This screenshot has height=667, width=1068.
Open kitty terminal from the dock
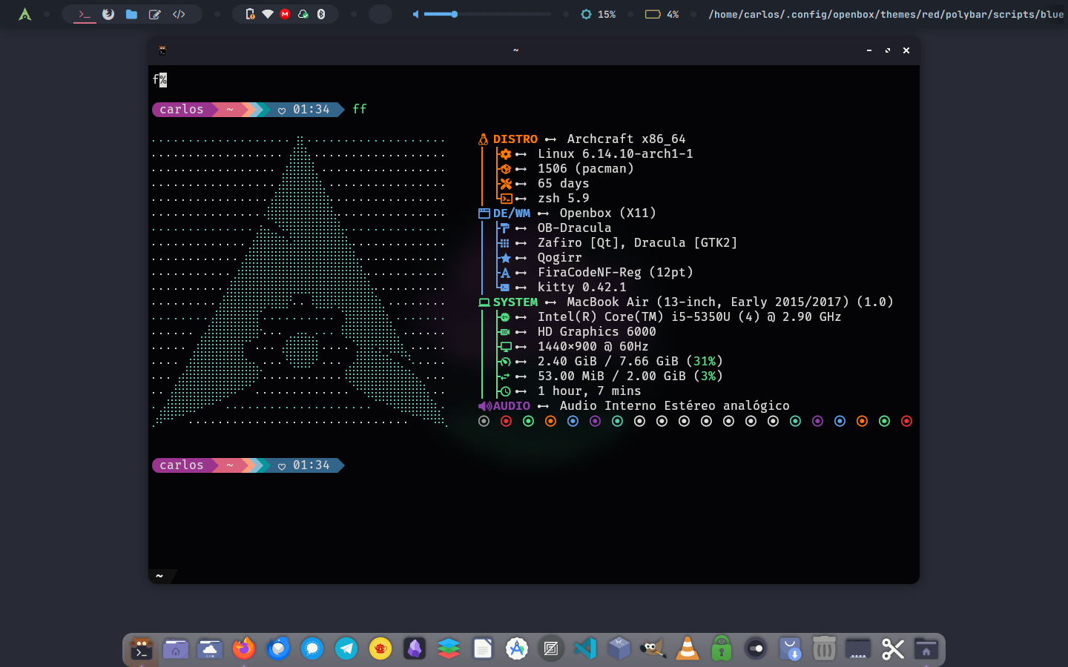point(141,649)
